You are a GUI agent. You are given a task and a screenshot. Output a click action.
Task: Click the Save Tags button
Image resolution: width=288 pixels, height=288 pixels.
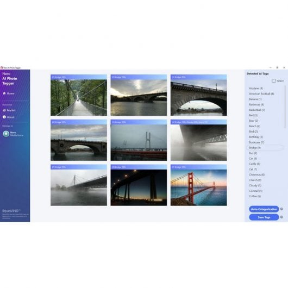click(x=264, y=217)
